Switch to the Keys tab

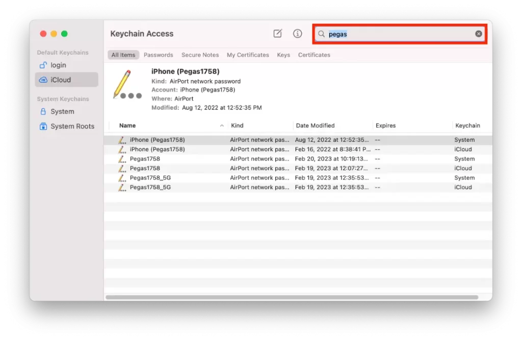[x=283, y=55]
